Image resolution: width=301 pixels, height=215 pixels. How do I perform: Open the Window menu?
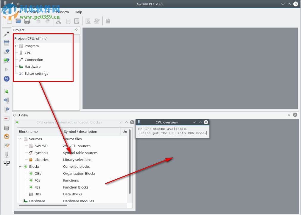[63, 12]
